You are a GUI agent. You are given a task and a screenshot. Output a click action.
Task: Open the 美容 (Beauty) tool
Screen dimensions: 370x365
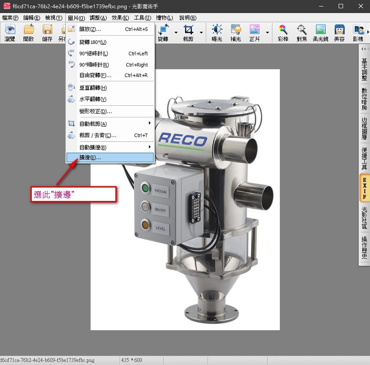[x=339, y=32]
